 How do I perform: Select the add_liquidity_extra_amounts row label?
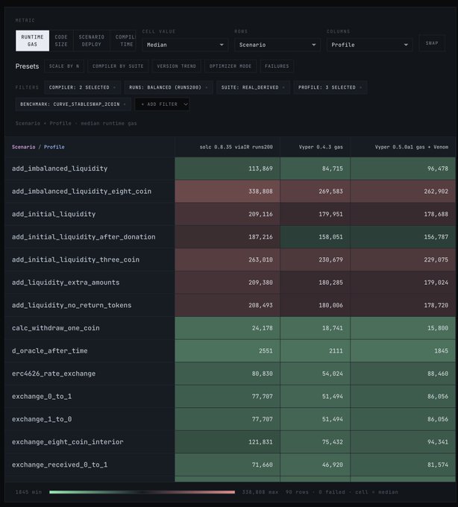click(66, 283)
